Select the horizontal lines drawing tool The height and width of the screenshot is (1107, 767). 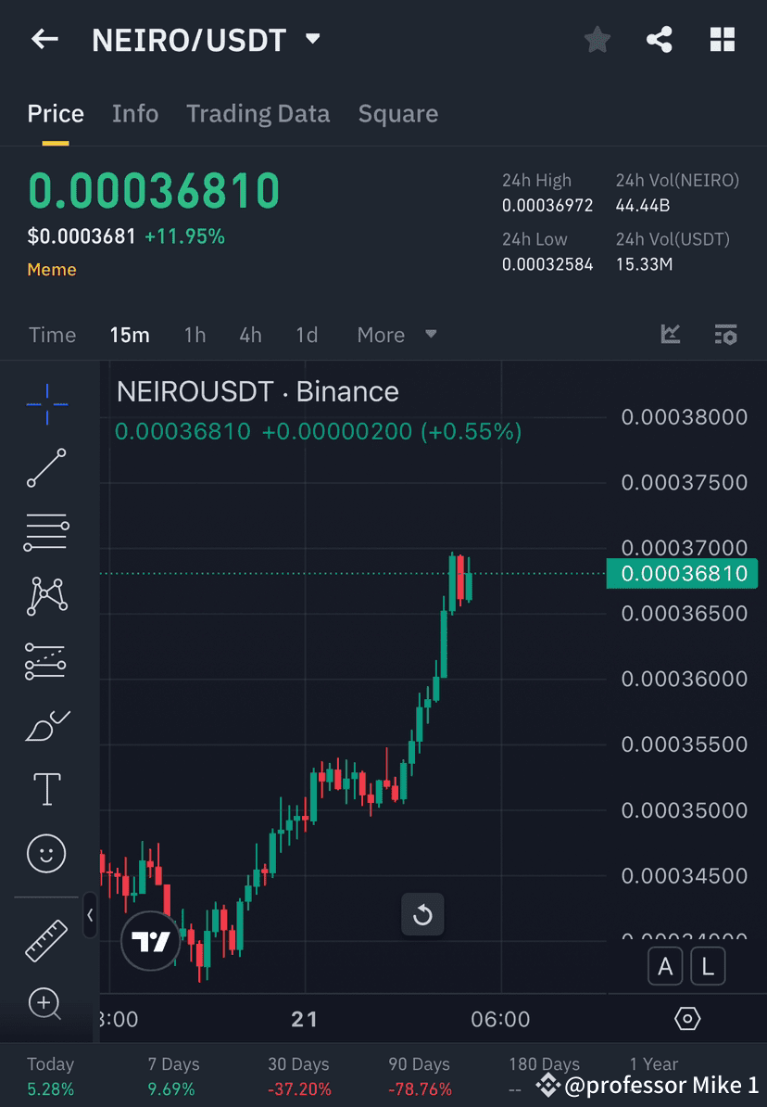46,531
